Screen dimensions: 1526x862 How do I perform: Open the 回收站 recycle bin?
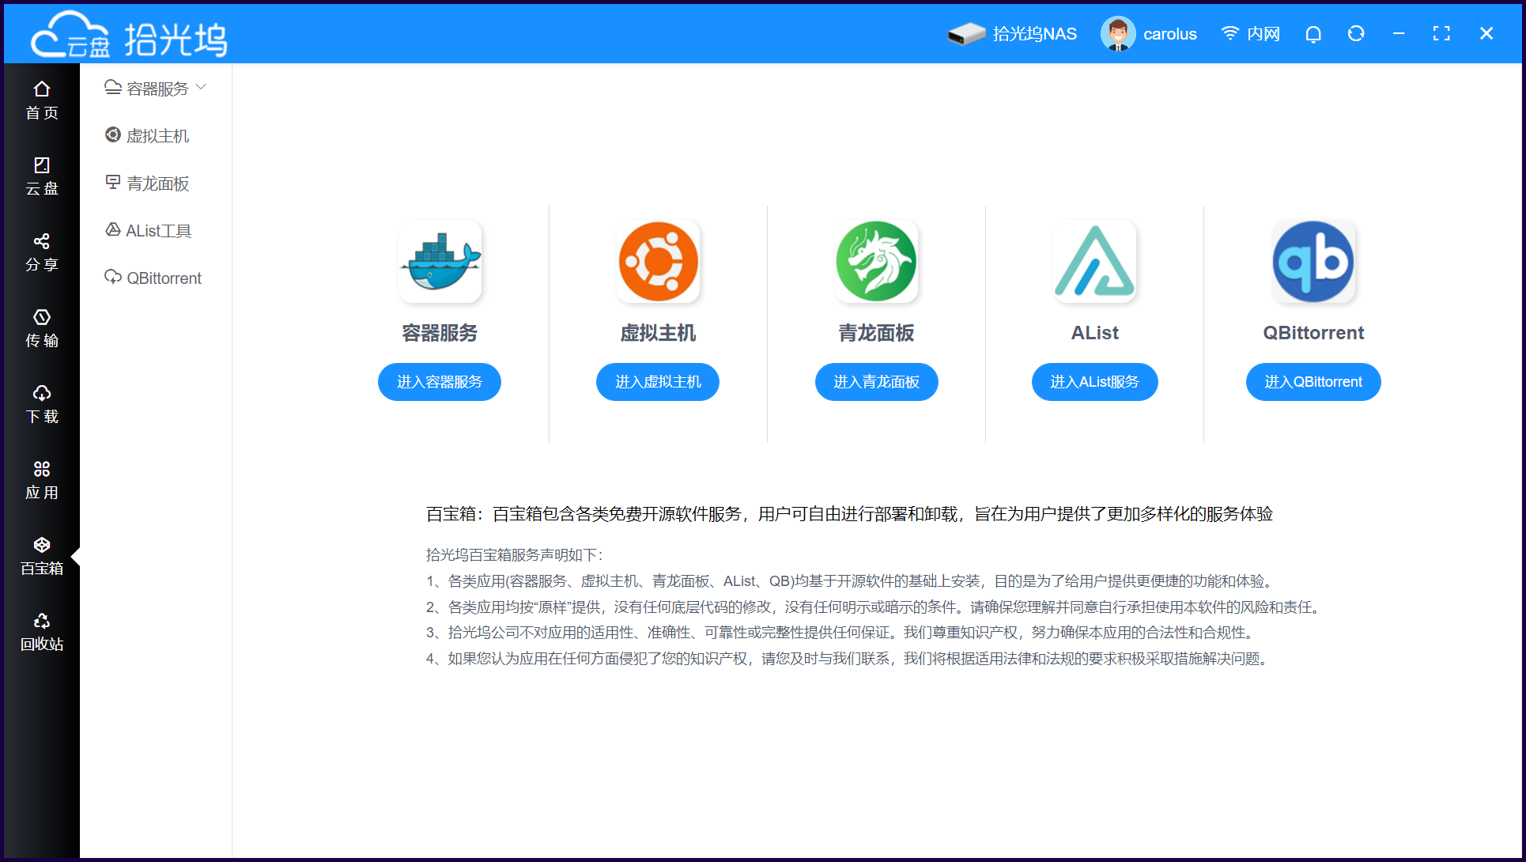point(42,632)
